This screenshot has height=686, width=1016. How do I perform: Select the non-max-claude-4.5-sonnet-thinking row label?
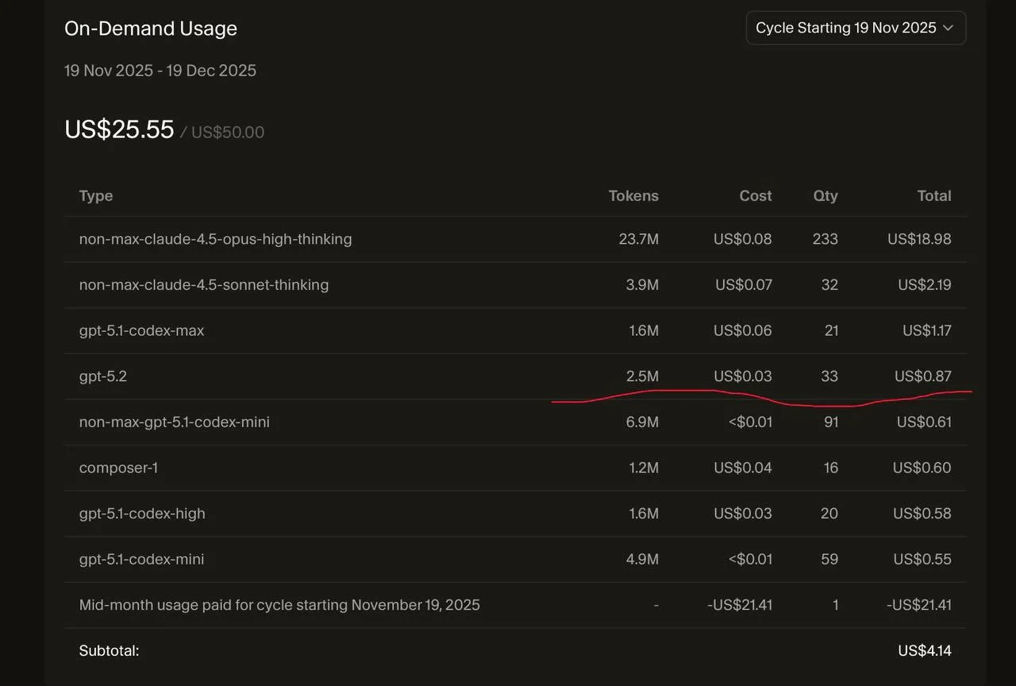click(203, 285)
